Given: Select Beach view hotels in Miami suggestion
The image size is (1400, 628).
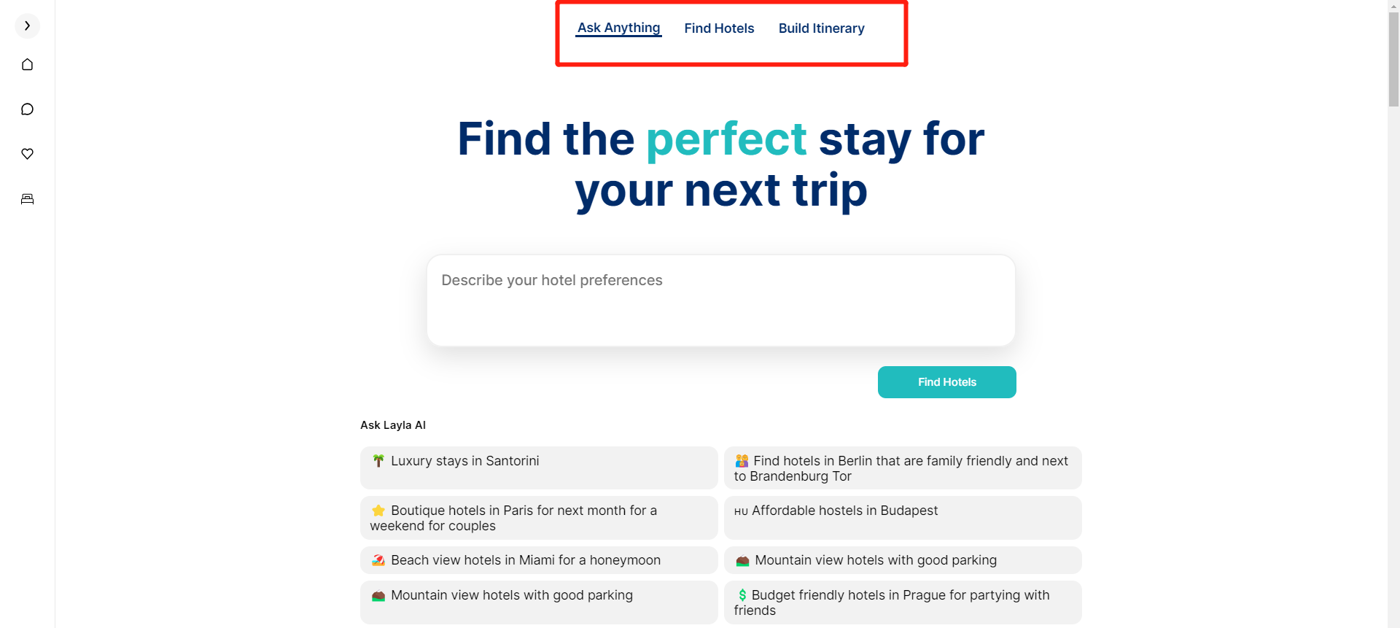Looking at the screenshot, I should click(539, 560).
